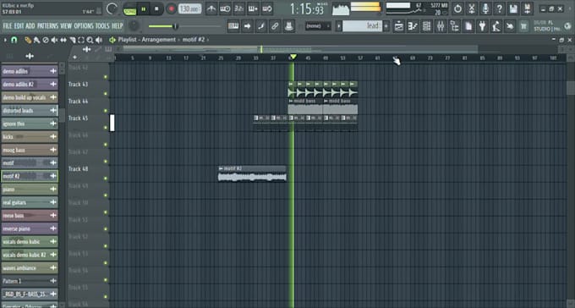Toggle the playlist snap magnet
Screen dimensions: 575x308
click(14, 40)
